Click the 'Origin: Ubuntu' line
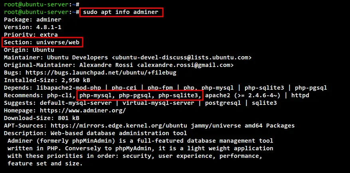 point(29,50)
